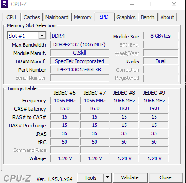Click the Dual ranks value

pyautogui.click(x=161, y=61)
